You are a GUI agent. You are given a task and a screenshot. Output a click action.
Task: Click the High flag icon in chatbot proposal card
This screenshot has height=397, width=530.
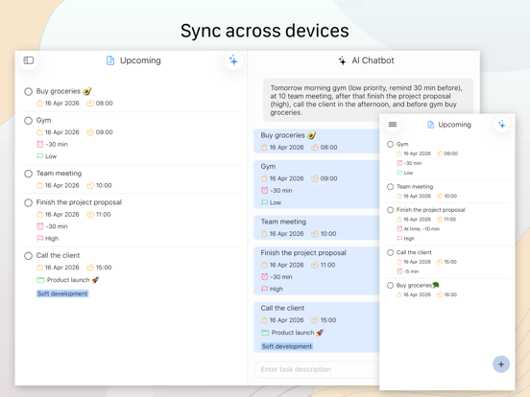coord(265,289)
